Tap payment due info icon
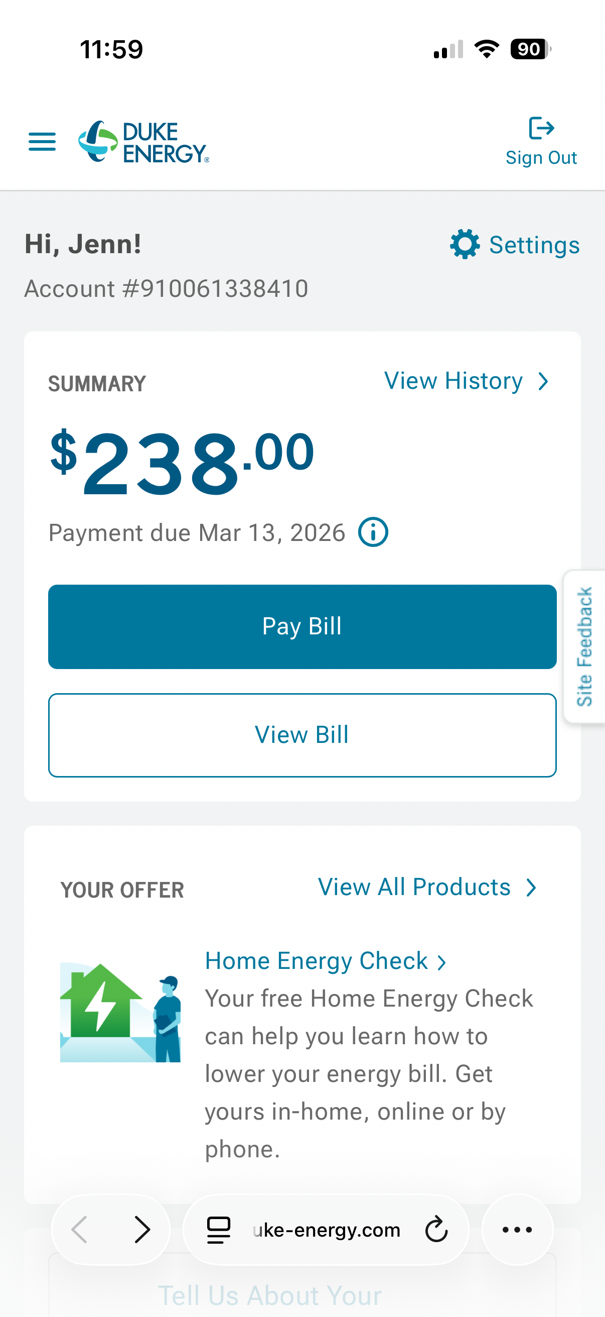 tap(373, 532)
